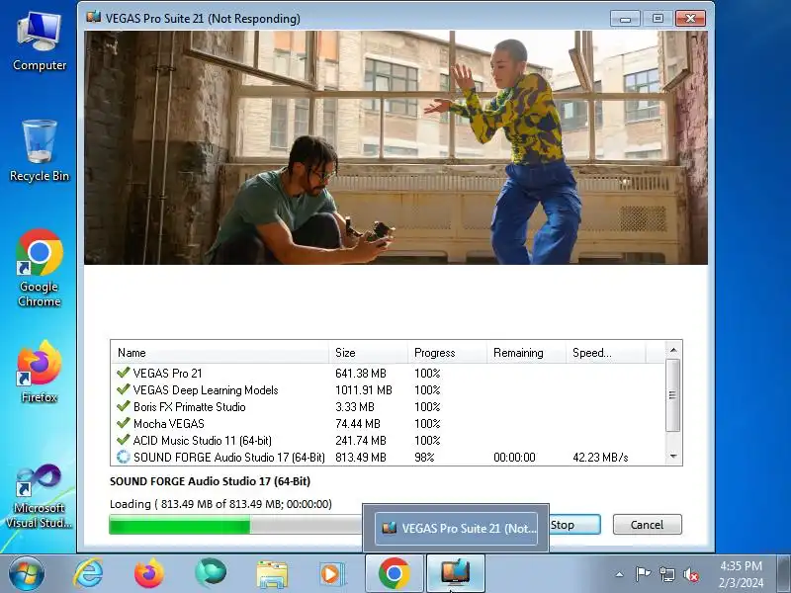Viewport: 791px width, 593px height.
Task: Open the network status tray icon
Action: click(666, 574)
